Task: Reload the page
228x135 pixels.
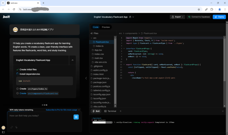Action: [x=14, y=9]
